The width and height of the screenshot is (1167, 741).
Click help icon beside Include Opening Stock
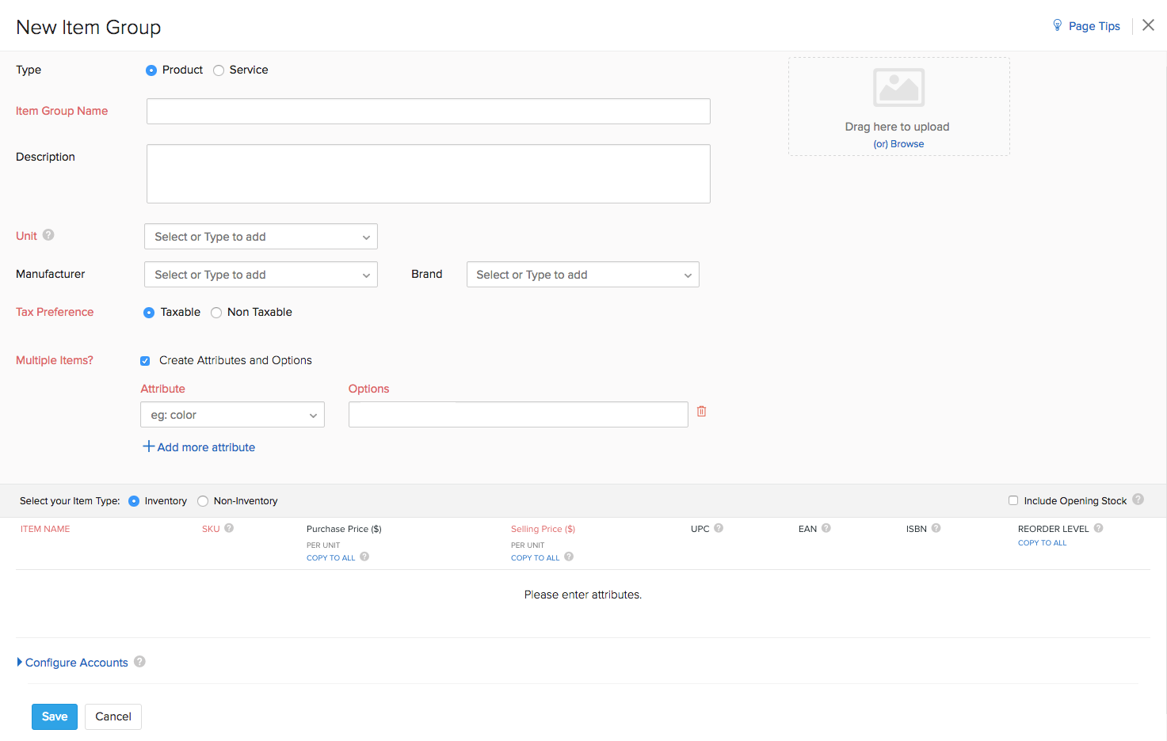click(1138, 500)
